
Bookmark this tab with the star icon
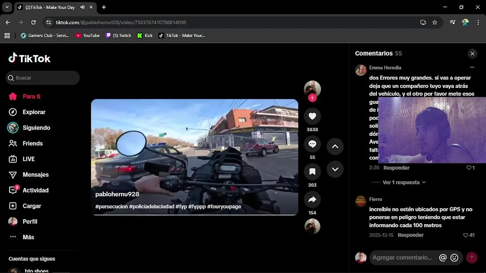coord(435,22)
